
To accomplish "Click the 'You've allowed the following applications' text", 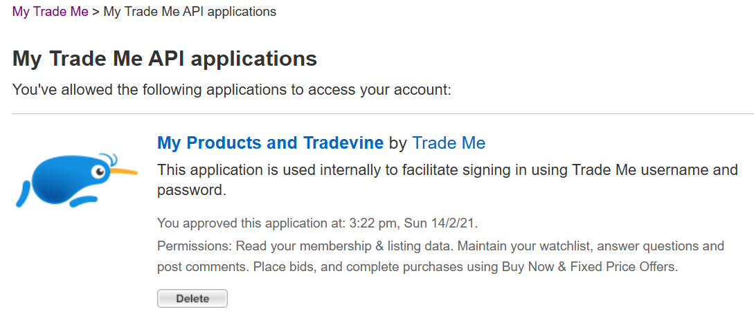I will [x=232, y=90].
